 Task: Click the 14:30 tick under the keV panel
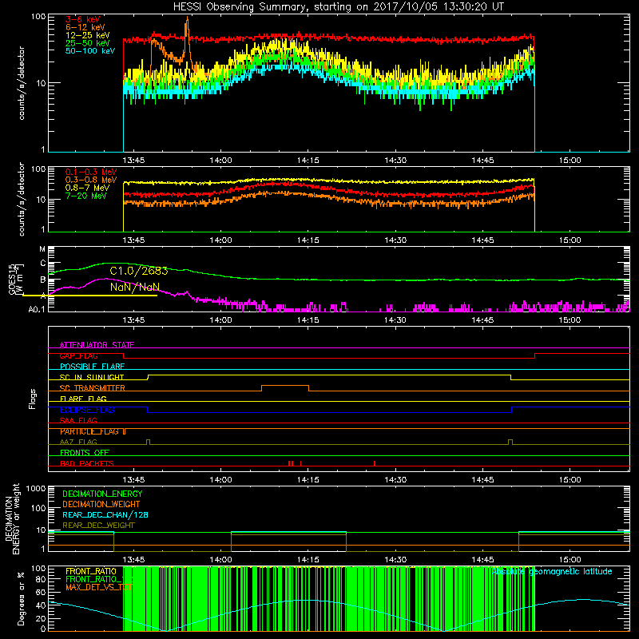[395, 161]
